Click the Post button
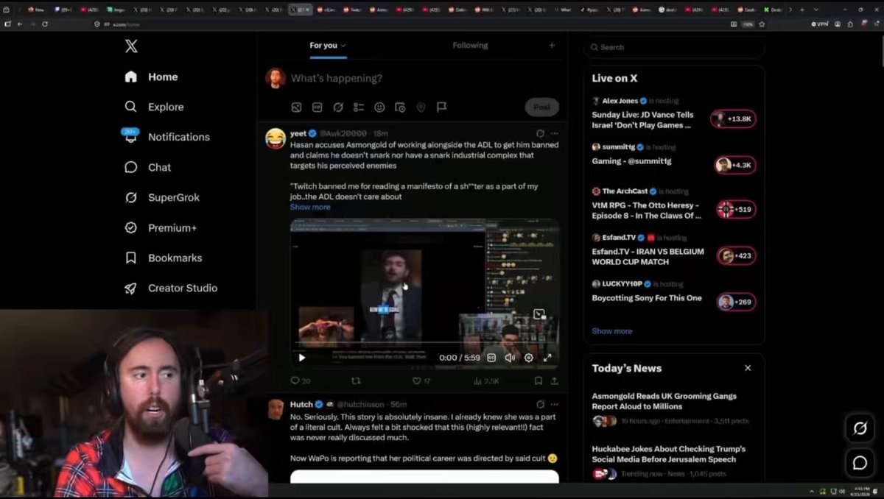The width and height of the screenshot is (884, 499). pos(541,107)
